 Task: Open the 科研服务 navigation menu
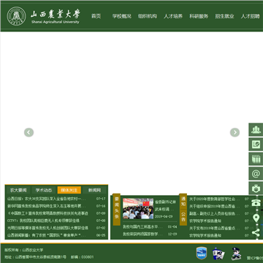click(199, 16)
